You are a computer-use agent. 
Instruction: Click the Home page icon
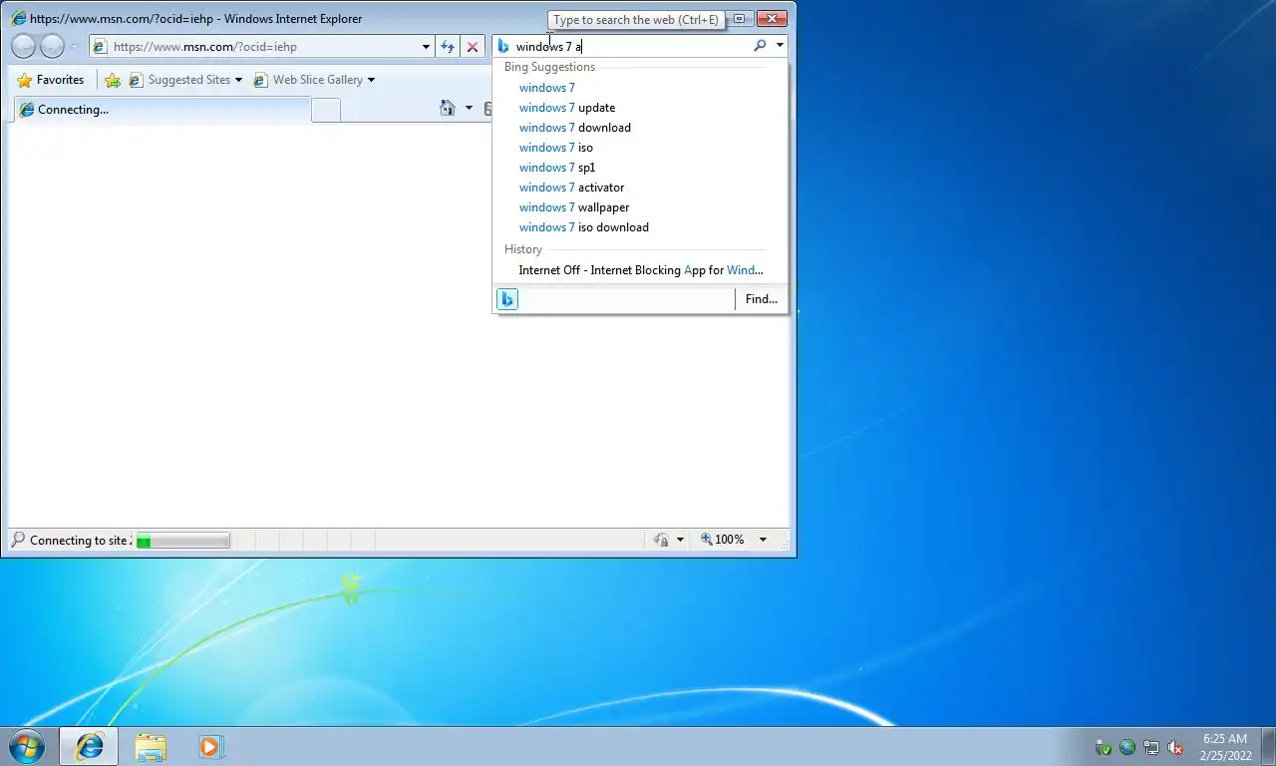click(x=448, y=108)
